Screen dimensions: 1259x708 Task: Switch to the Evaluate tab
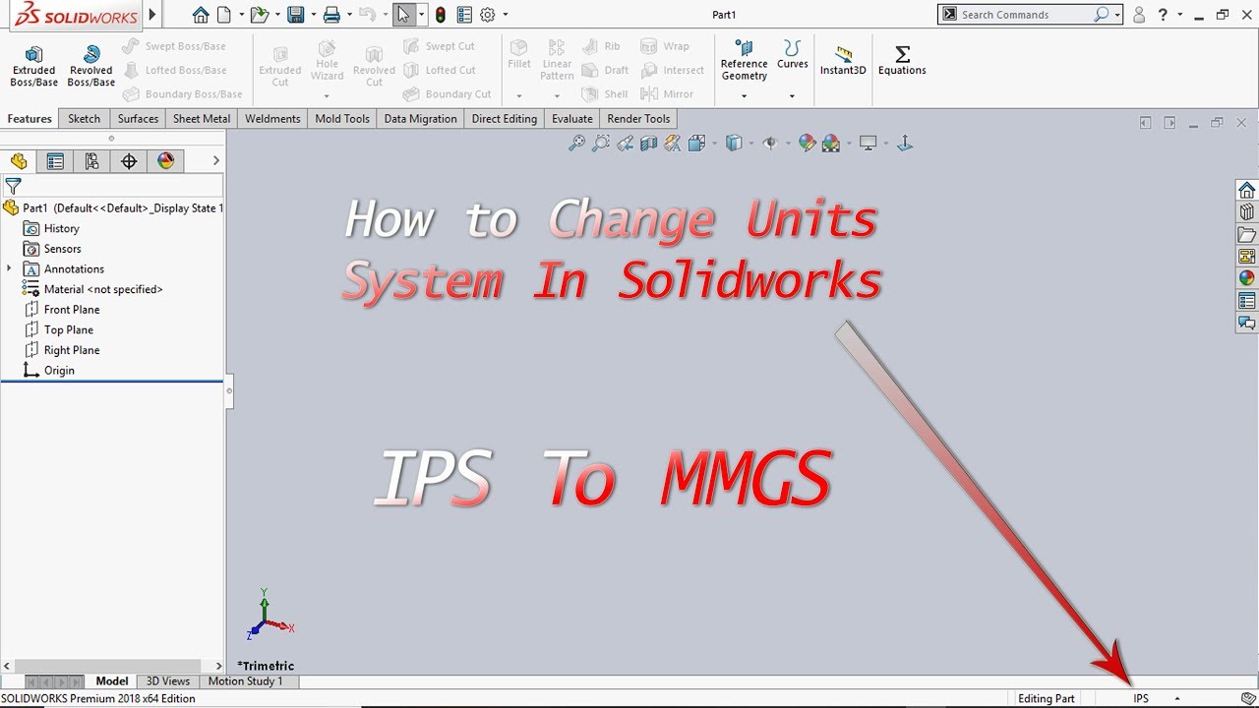571,119
